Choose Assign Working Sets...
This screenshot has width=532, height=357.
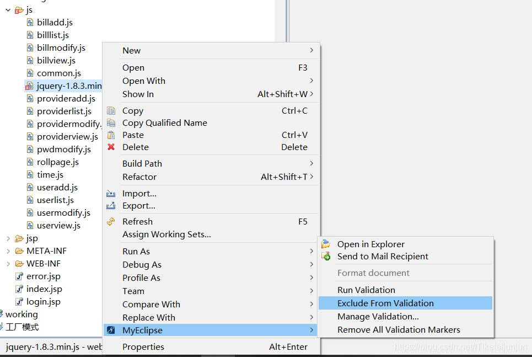coord(211,235)
